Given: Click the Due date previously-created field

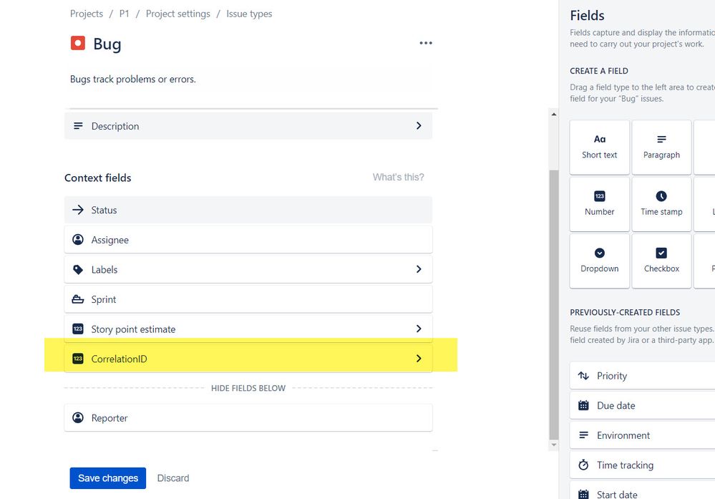Looking at the screenshot, I should (x=642, y=405).
